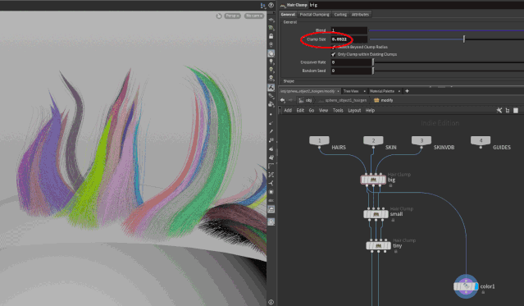Switch to the Curling tab
Image resolution: width=524 pixels, height=306 pixels.
click(340, 15)
